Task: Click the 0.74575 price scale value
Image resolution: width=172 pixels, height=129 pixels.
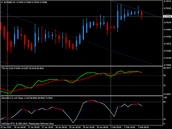Action: (168, 44)
